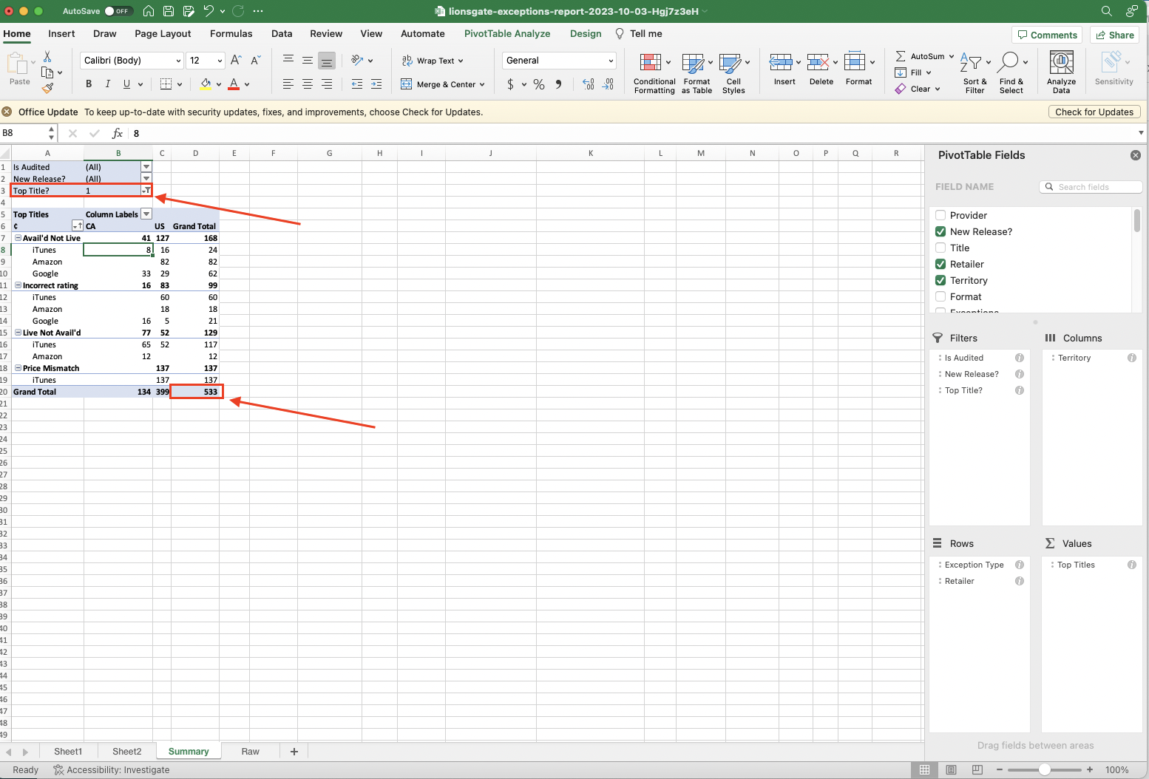The image size is (1149, 779).
Task: Increase font size with larger A icon
Action: point(236,61)
